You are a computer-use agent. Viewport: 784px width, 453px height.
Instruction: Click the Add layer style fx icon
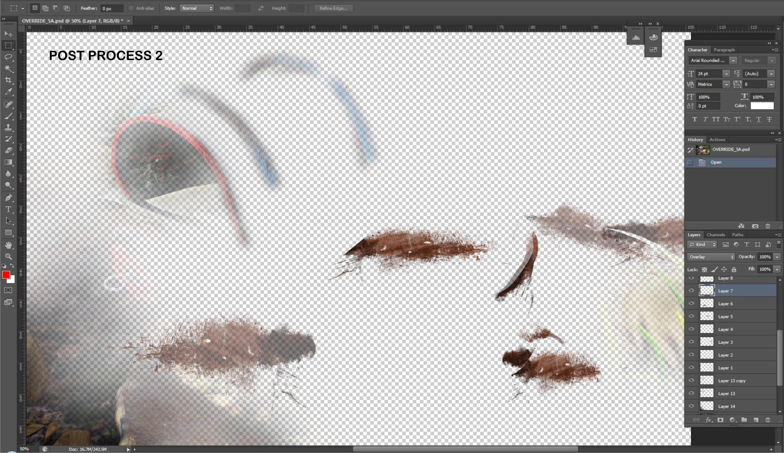(x=708, y=420)
